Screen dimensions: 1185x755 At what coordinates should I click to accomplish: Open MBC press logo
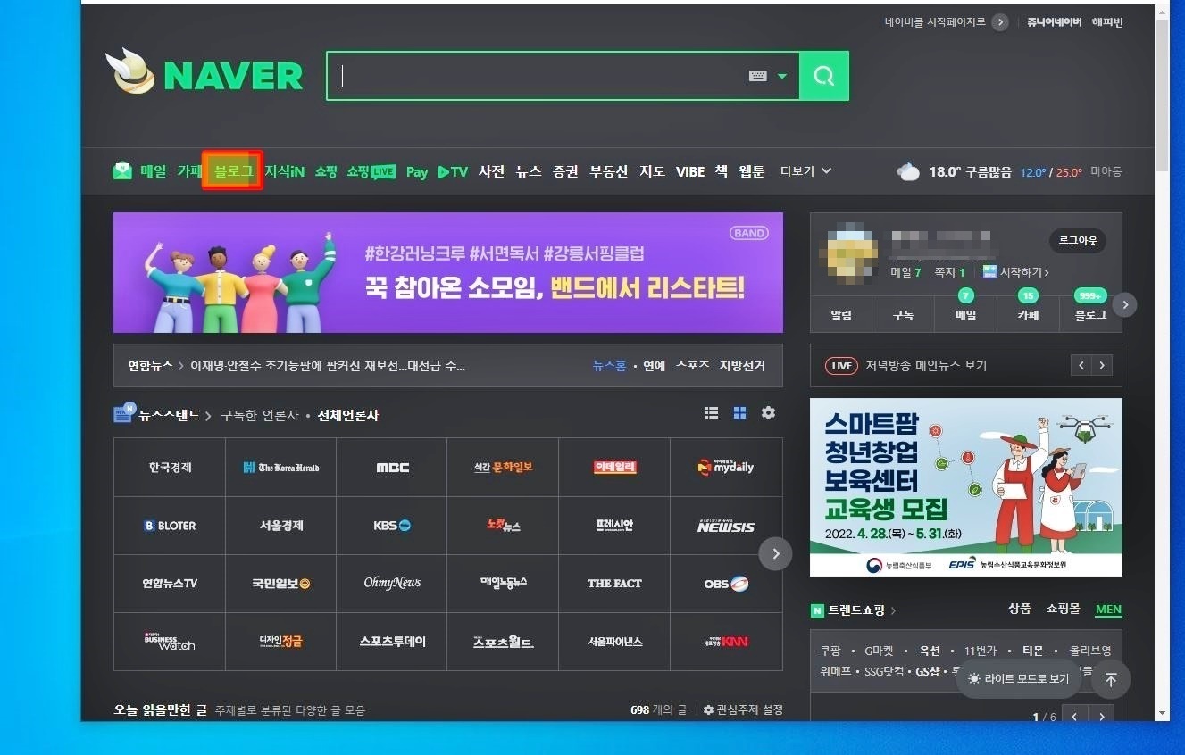tap(392, 467)
